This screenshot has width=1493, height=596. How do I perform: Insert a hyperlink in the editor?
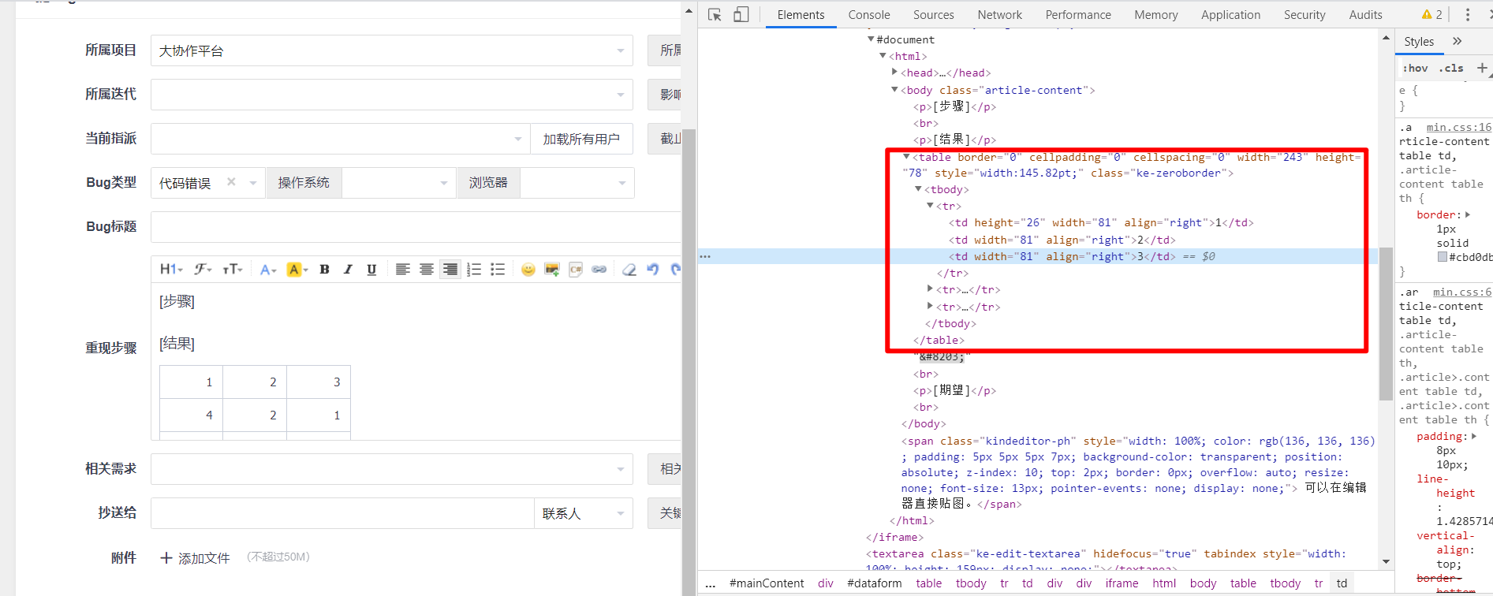(599, 270)
